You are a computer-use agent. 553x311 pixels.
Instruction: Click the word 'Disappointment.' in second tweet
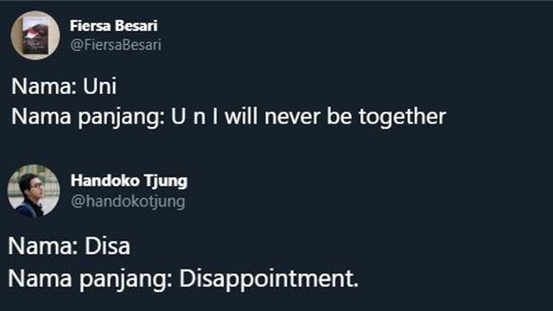(x=269, y=279)
